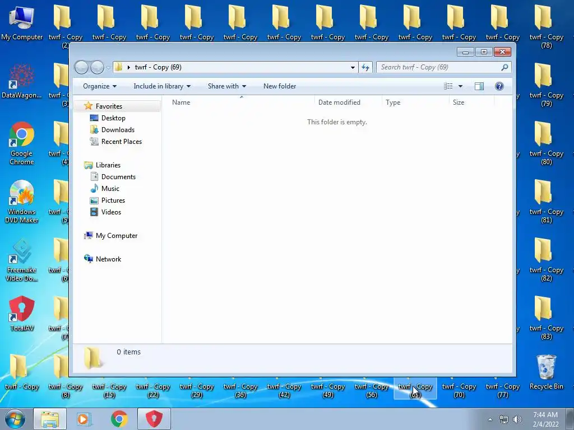The height and width of the screenshot is (430, 574).
Task: Refresh the twrf - Copy (69) folder
Action: [x=365, y=67]
